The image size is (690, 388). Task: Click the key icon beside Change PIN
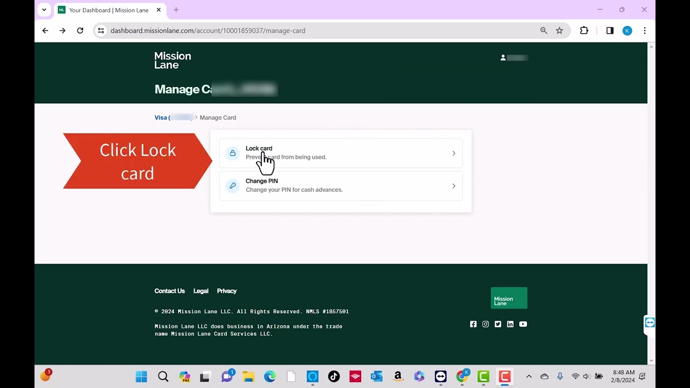[x=232, y=185]
